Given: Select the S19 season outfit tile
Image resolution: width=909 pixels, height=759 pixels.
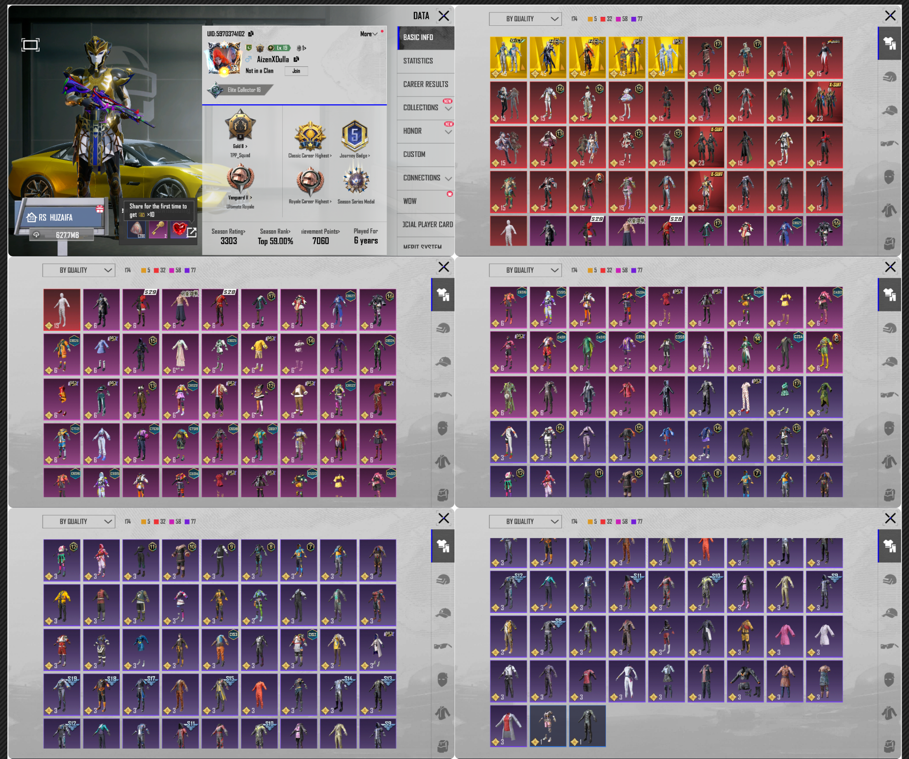Looking at the screenshot, I should 62,694.
